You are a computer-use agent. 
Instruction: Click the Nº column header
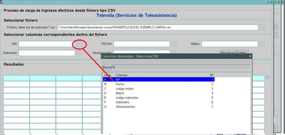pos(203,75)
